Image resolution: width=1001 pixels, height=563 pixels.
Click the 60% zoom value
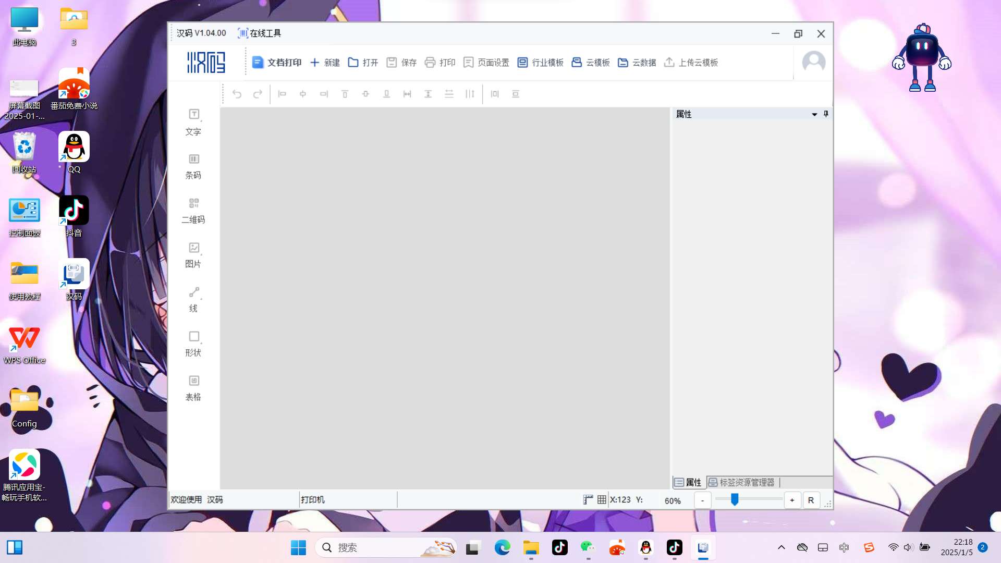[673, 500]
